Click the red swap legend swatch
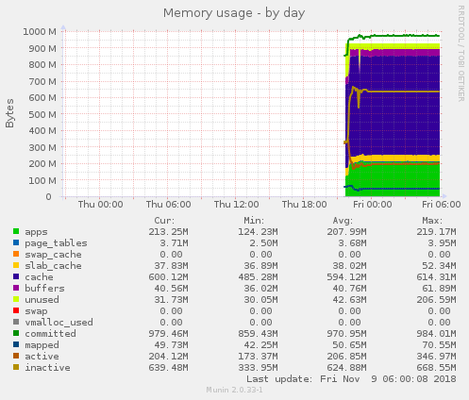This screenshot has width=469, height=400. click(16, 310)
